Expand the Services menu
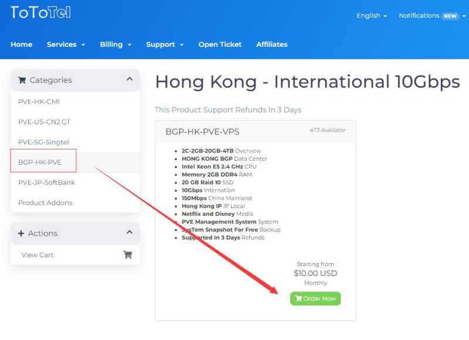 [x=66, y=45]
